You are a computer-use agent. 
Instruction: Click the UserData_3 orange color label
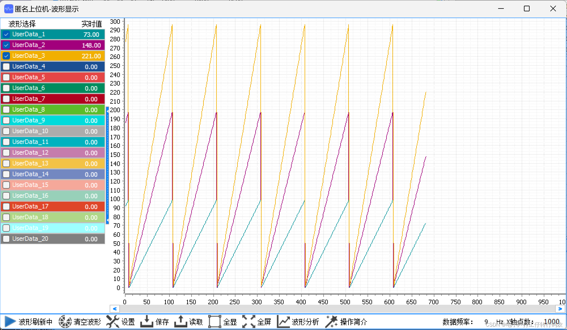[x=29, y=56]
